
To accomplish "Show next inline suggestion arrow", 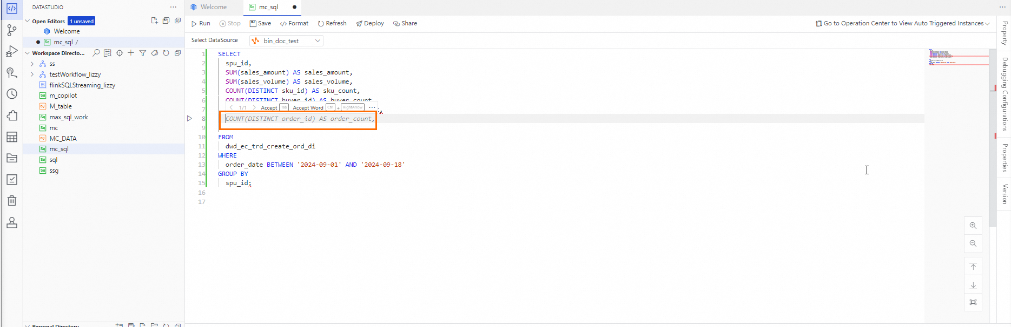I will pos(254,107).
